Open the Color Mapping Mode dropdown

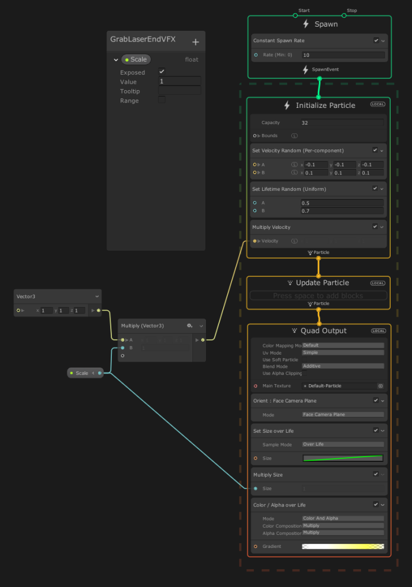(342, 345)
